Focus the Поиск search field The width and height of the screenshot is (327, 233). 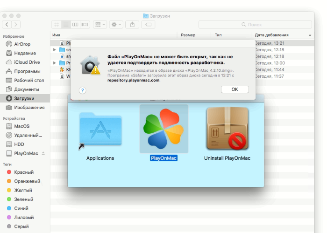coord(255,25)
